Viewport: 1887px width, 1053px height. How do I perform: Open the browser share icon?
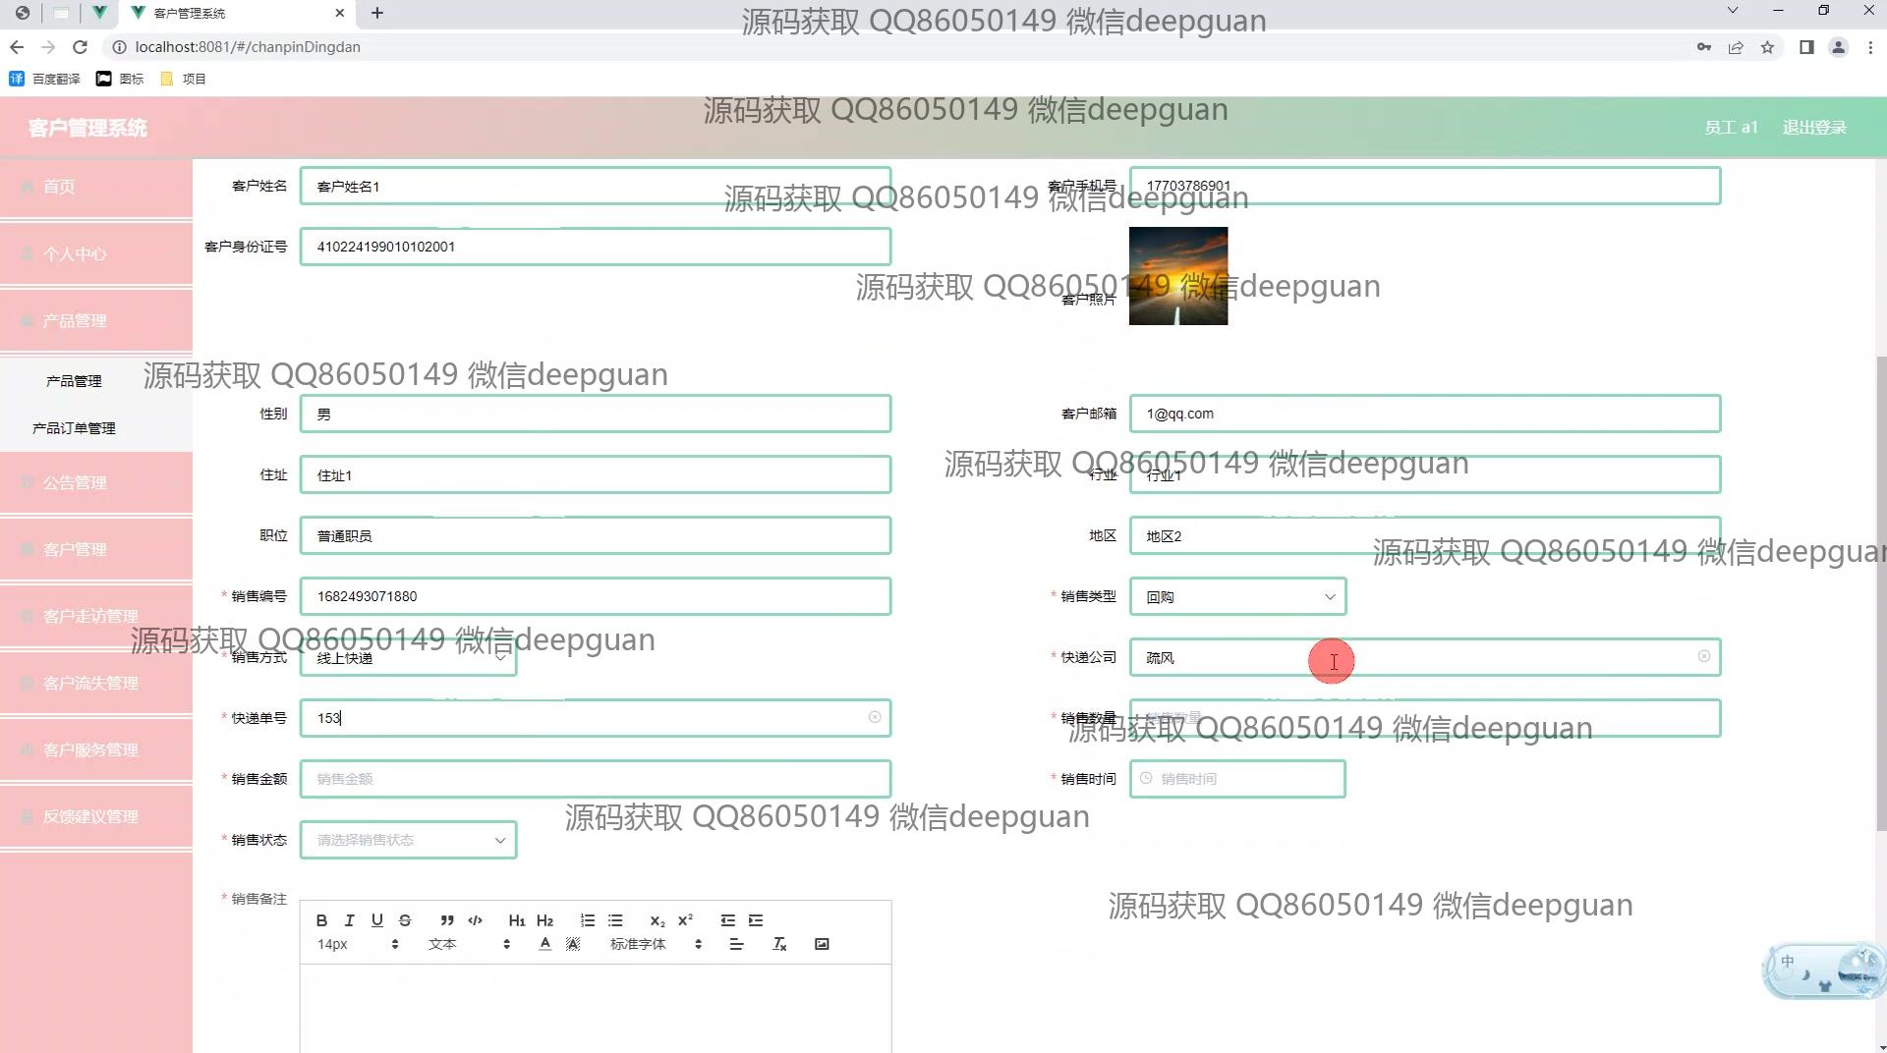tap(1736, 47)
